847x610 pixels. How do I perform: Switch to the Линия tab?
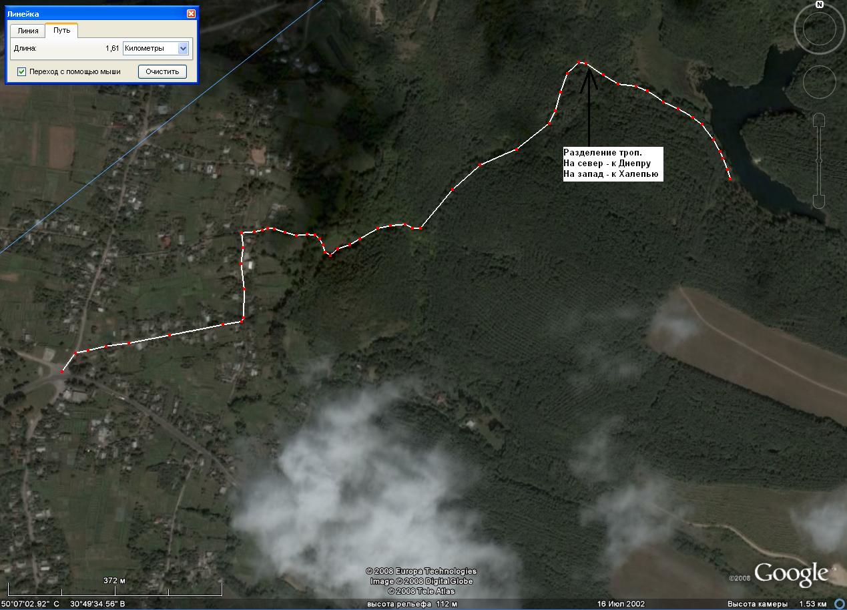click(27, 31)
